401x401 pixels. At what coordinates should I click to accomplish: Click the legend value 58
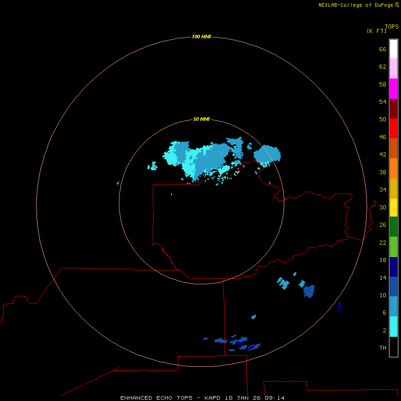point(383,84)
